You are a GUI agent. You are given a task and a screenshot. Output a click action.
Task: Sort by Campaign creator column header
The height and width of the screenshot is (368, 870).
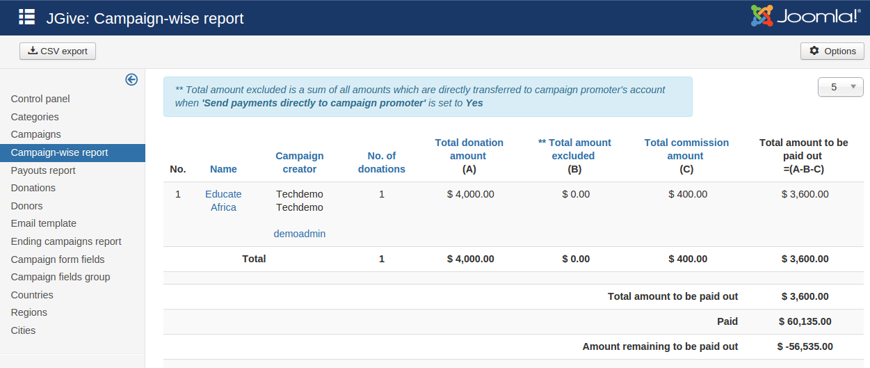[x=300, y=162]
